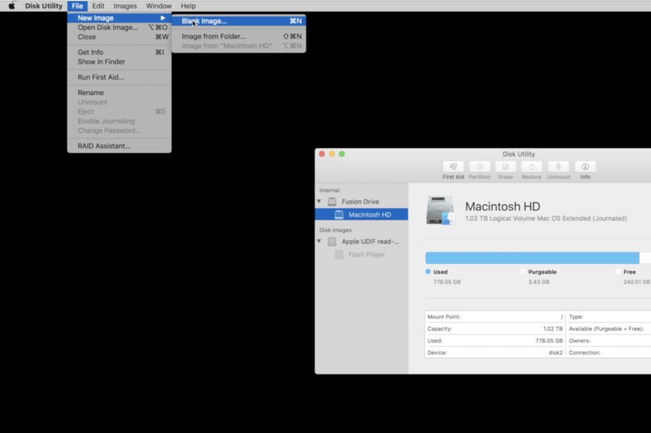Click the Disk Utility window title
Screen dimensions: 651x433
tap(519, 154)
